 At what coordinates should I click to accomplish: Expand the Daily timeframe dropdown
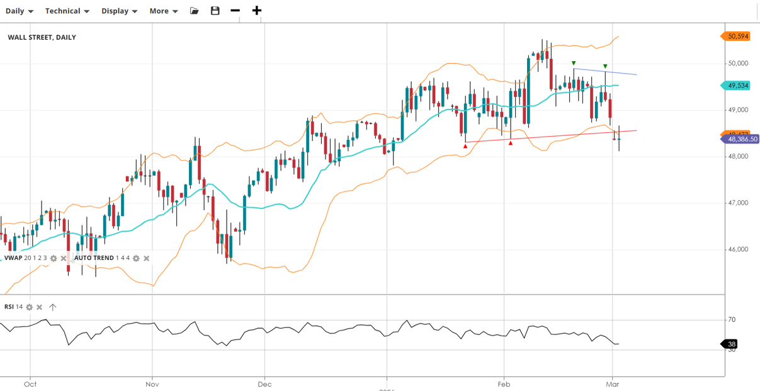click(x=20, y=11)
